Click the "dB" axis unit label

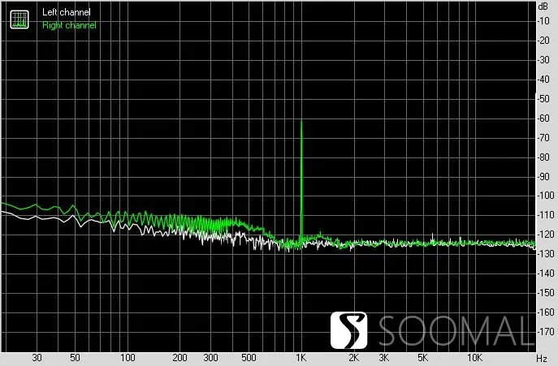point(543,6)
